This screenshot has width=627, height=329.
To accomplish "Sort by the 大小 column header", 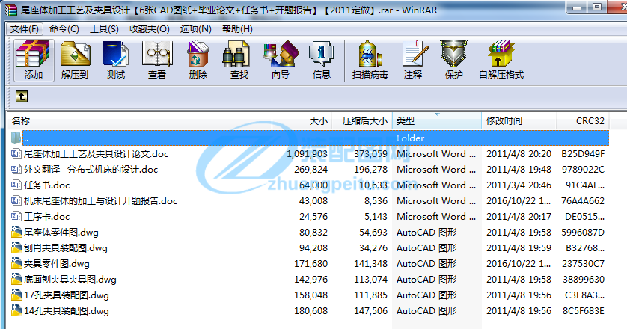I will pyautogui.click(x=302, y=120).
